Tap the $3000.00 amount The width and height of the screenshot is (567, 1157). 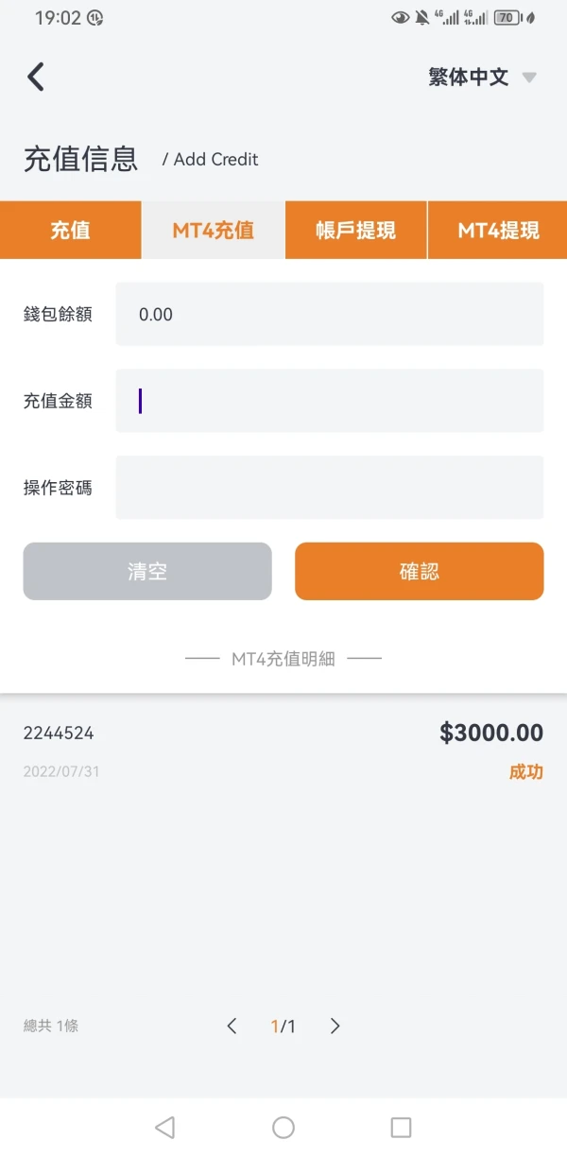pos(491,733)
